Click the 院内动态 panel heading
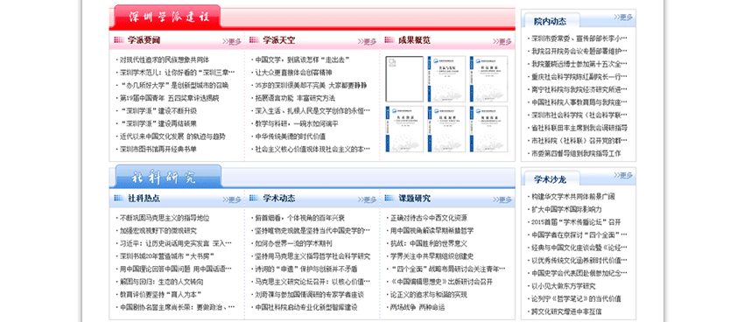Viewport: 744px width, 322px height. (550, 21)
